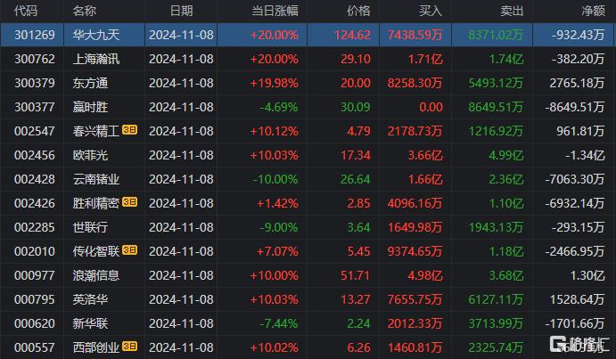The image size is (616, 359).
Task: Click sell amount 3713.99万 for 新华联
Action: coord(496,323)
